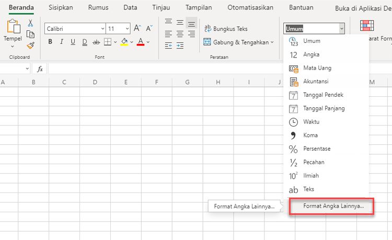Decrease font size with smaller A icon
Viewport: 392px width, 240px height.
(x=149, y=28)
